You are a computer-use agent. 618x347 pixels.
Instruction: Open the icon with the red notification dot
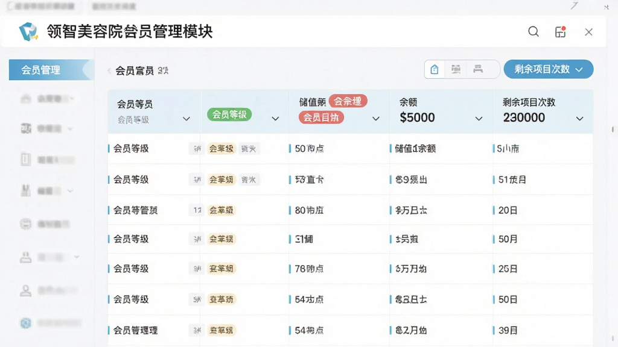pos(561,31)
